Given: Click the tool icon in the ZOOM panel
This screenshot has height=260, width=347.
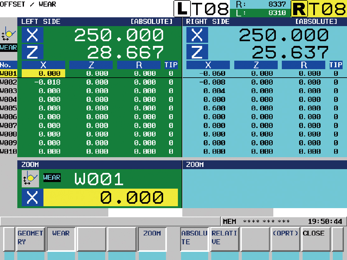Looking at the screenshot, I should click(30, 179).
